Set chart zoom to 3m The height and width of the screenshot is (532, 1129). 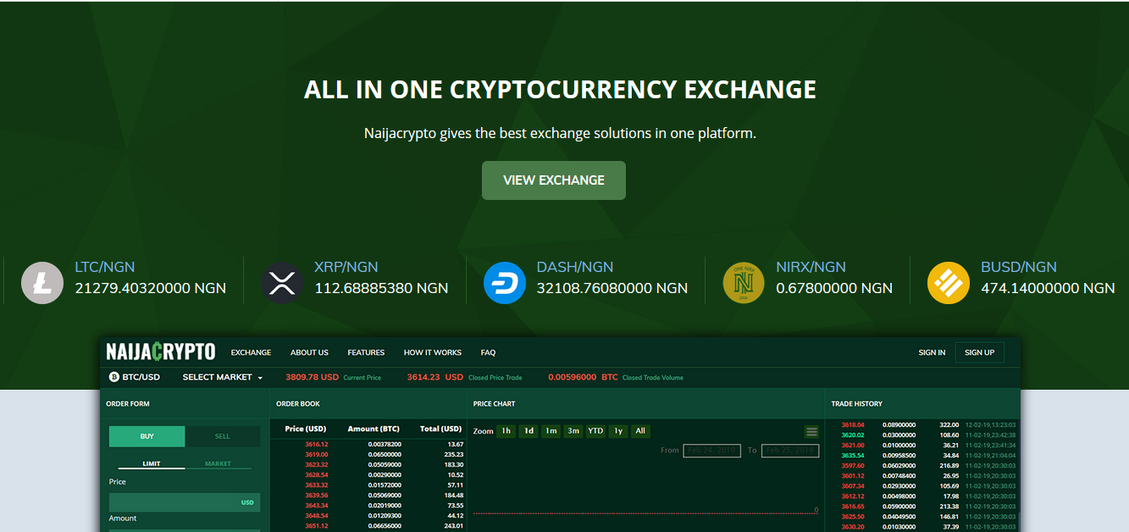pyautogui.click(x=573, y=431)
